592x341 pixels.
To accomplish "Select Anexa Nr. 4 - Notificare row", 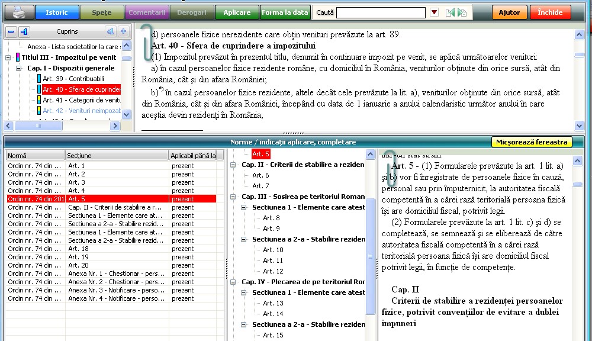I will [x=111, y=299].
